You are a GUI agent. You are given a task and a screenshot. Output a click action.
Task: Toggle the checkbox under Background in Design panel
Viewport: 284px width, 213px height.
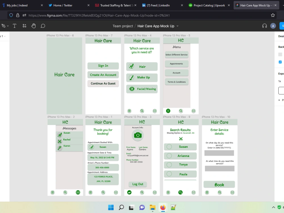280,62
